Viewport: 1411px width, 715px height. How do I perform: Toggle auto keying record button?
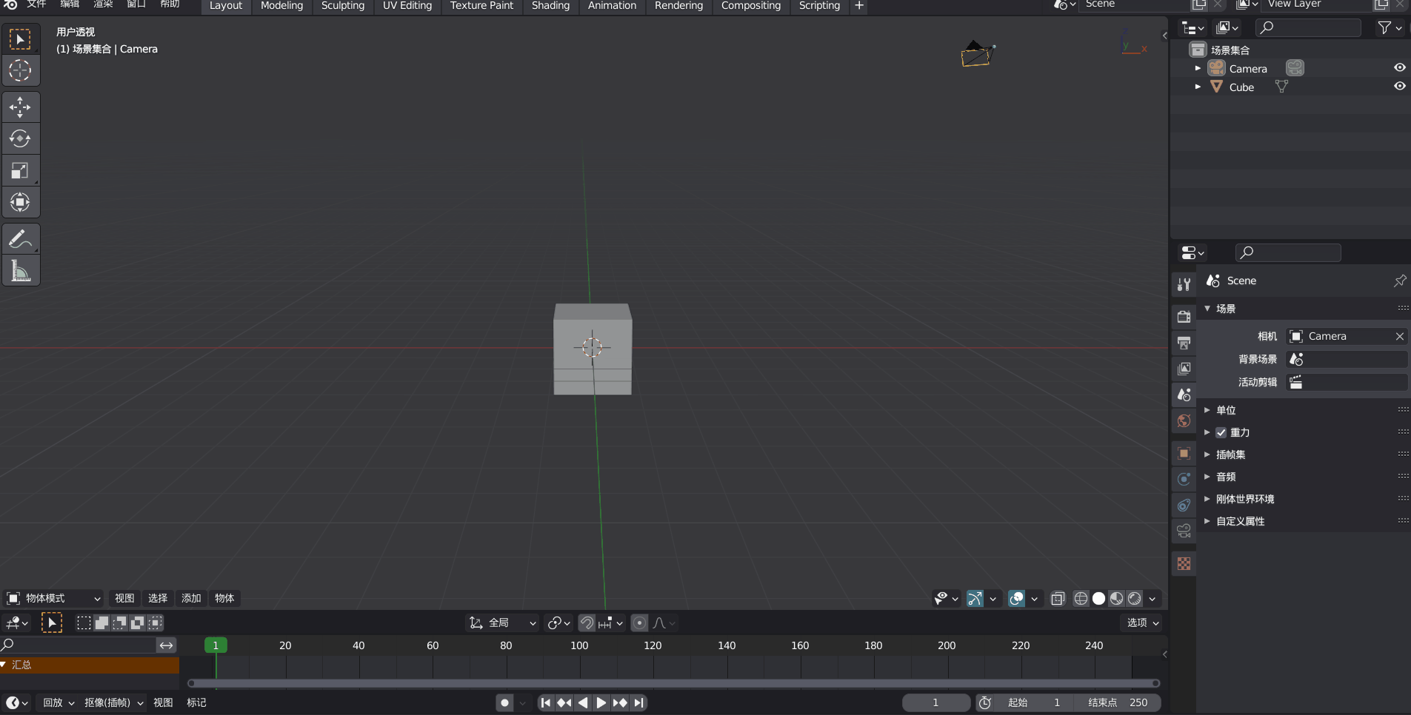(x=505, y=702)
